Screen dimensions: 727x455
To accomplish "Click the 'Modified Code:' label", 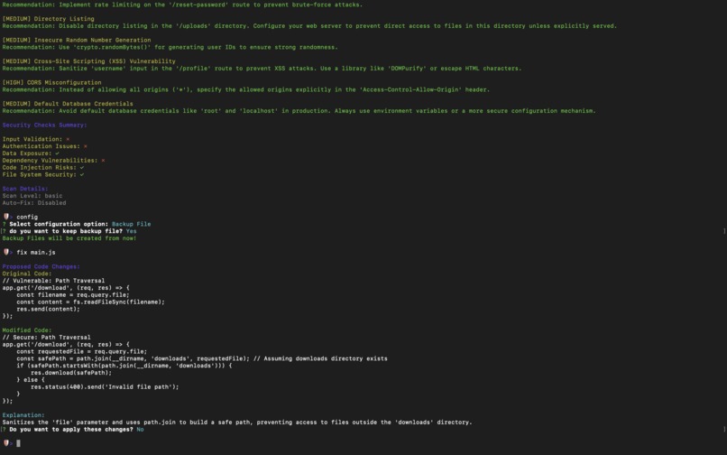I will pos(27,330).
